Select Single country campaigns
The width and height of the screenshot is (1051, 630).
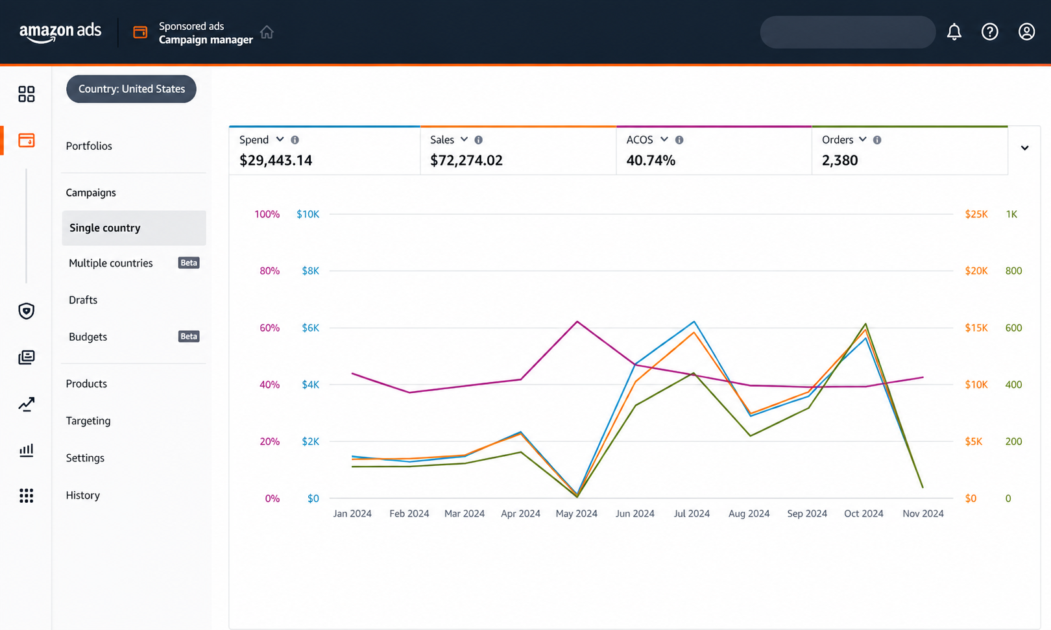click(x=134, y=228)
